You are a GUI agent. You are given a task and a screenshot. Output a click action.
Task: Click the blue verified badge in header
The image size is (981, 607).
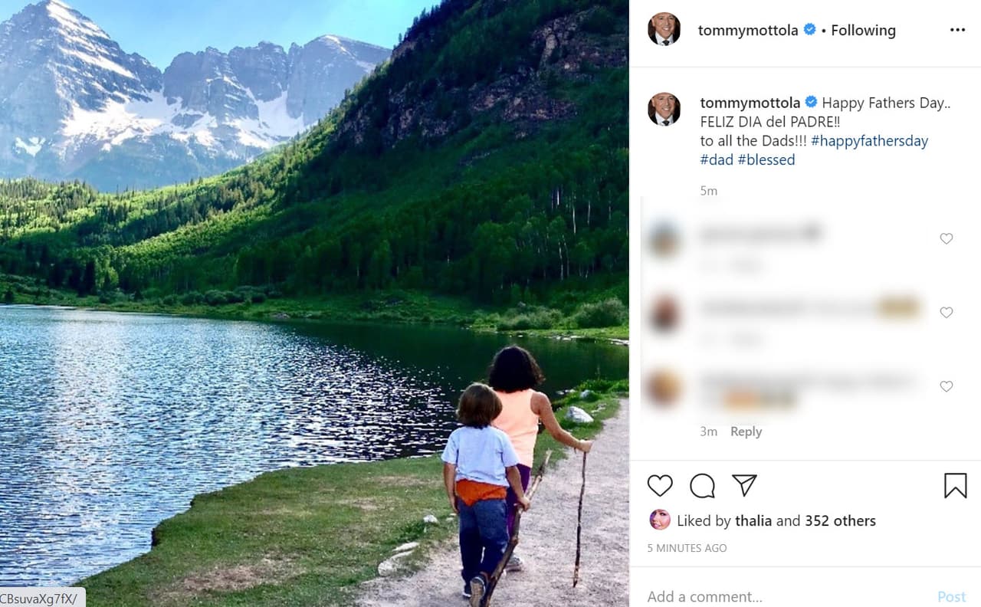(809, 30)
